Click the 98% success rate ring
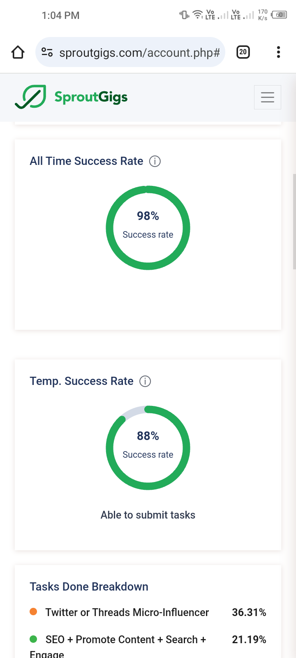The height and width of the screenshot is (658, 296). tap(148, 228)
